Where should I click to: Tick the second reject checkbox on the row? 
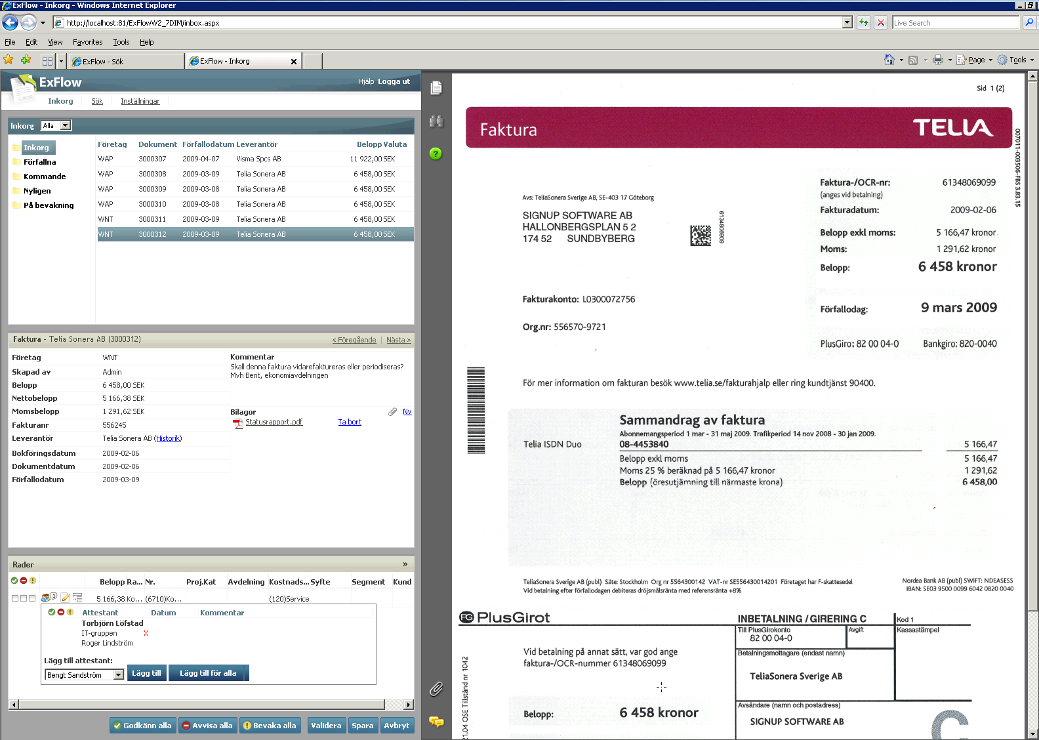pyautogui.click(x=24, y=598)
